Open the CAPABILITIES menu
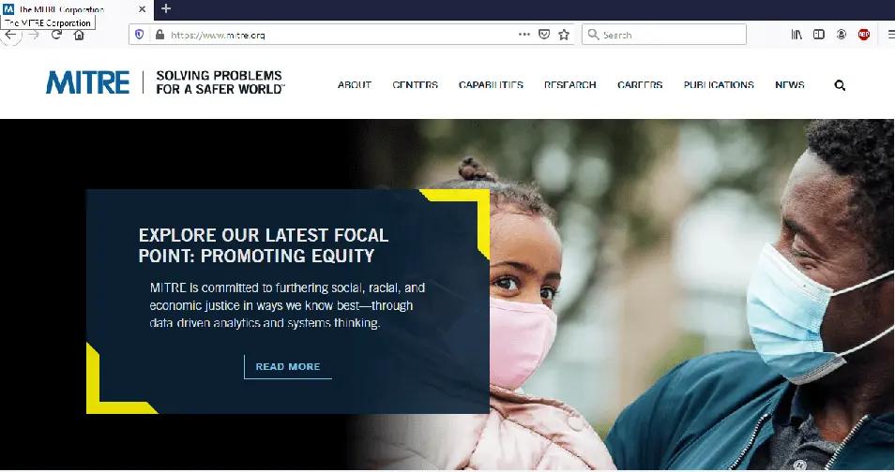 click(491, 85)
